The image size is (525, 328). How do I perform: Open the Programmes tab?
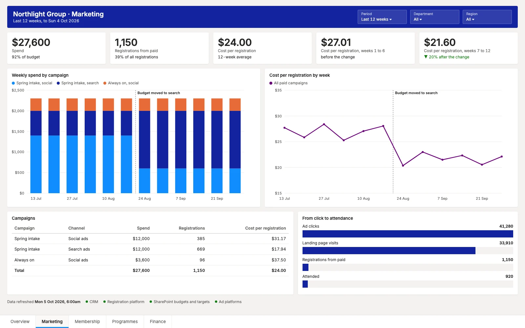(125, 321)
